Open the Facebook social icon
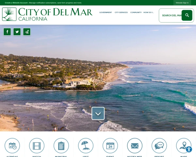 tap(7, 32)
